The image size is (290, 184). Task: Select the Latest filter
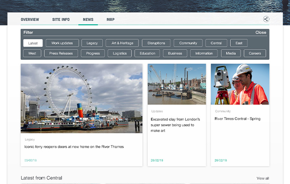(33, 43)
